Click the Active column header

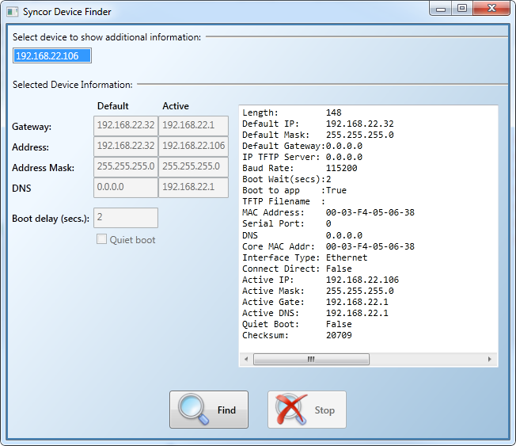[x=176, y=106]
